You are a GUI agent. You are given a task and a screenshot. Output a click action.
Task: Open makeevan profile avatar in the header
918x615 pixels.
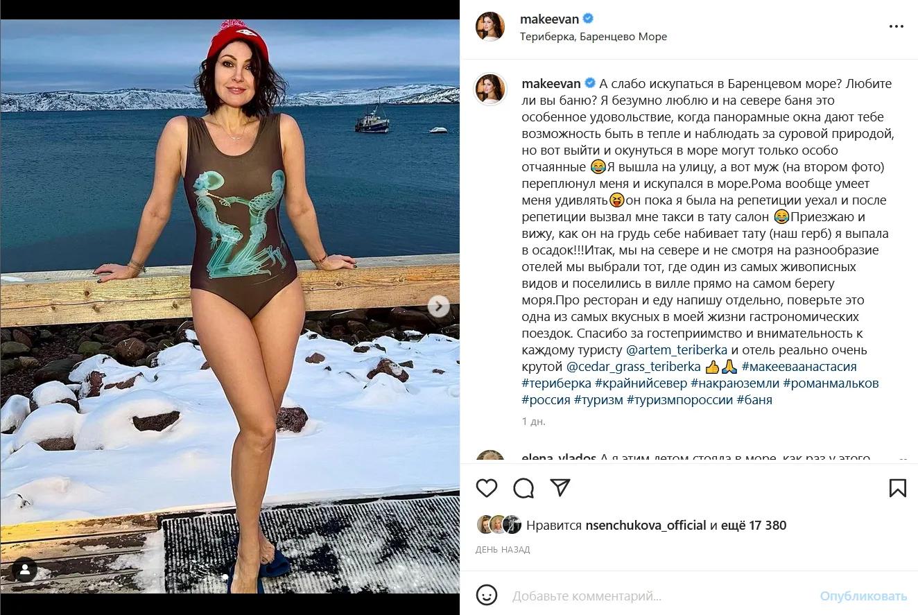tap(490, 27)
